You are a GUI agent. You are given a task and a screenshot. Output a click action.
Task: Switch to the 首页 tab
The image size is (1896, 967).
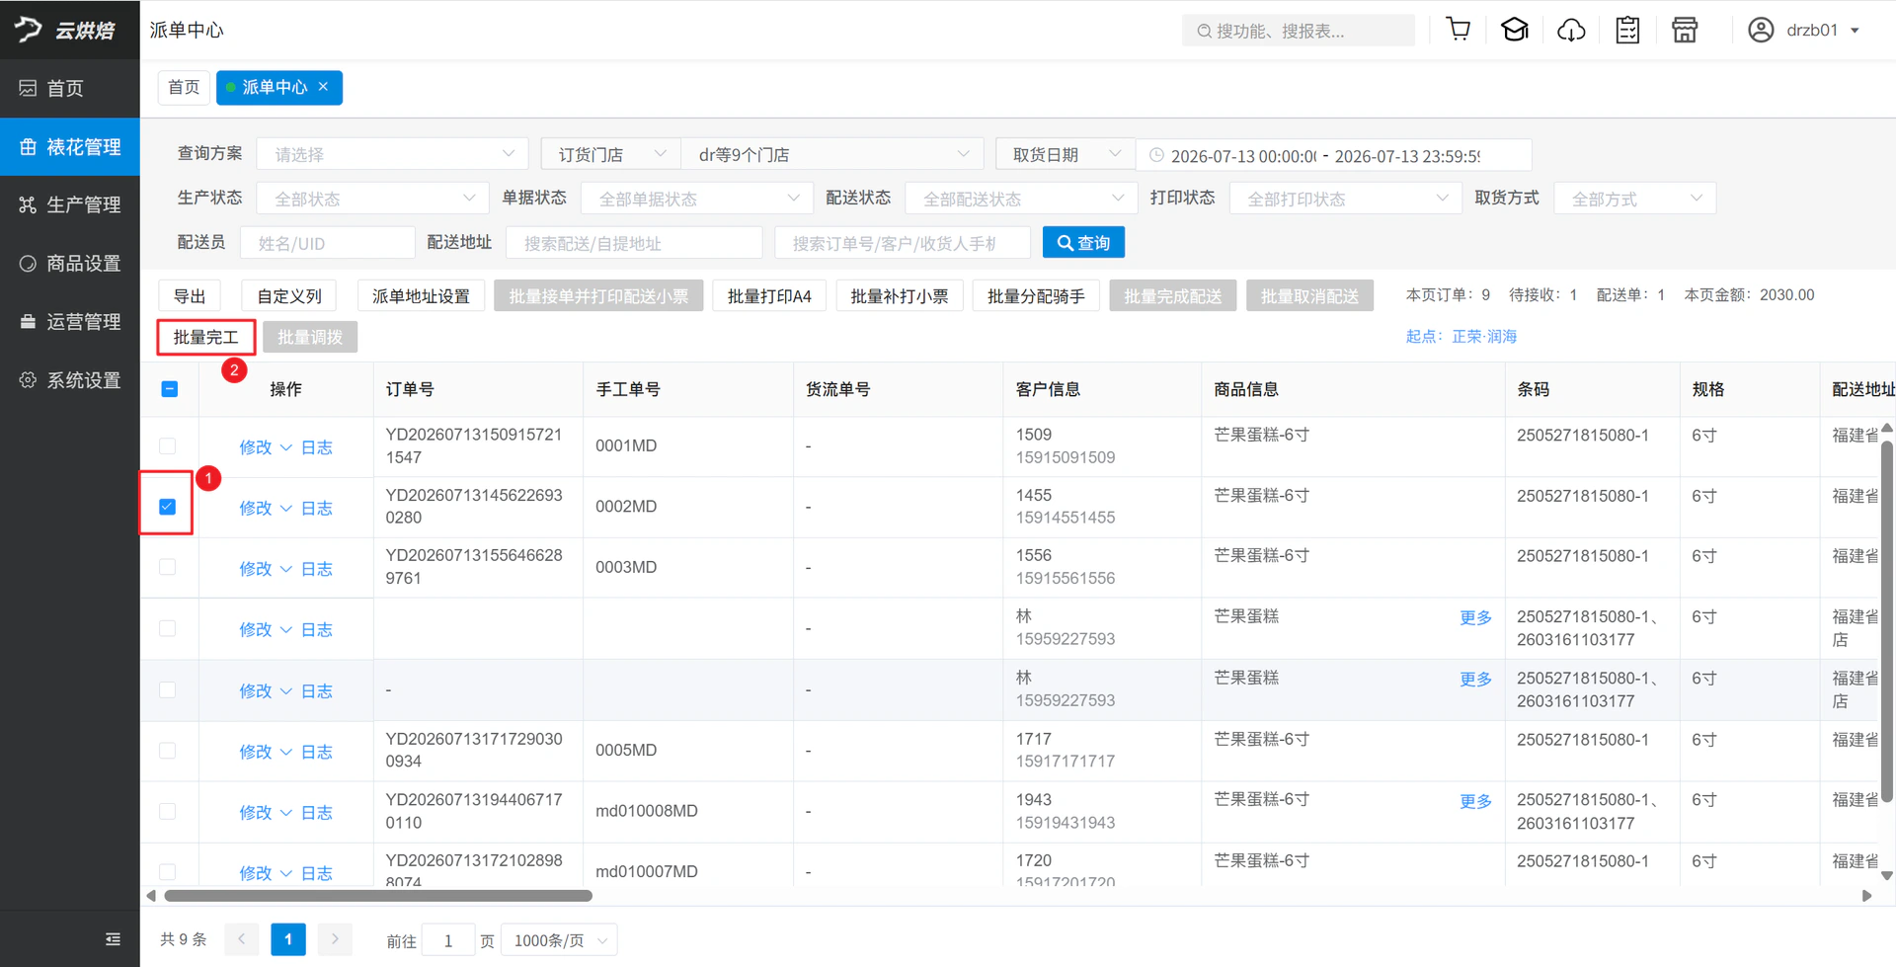point(184,87)
